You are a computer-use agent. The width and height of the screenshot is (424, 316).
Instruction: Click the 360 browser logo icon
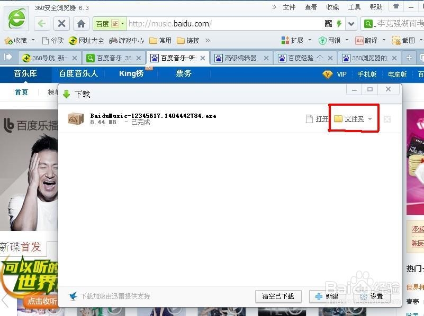(16, 18)
